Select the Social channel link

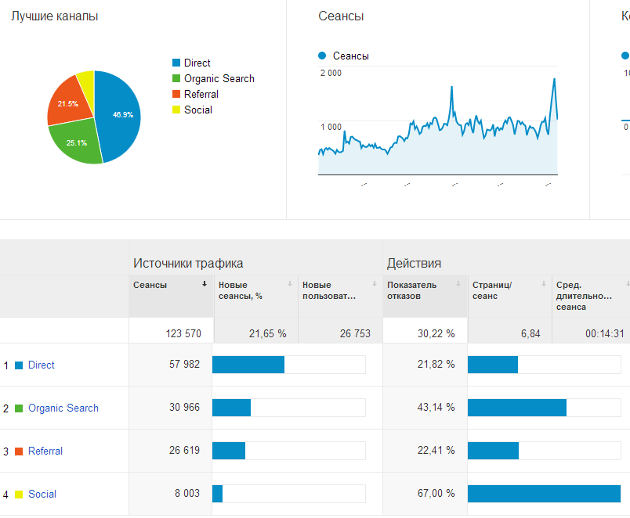[42, 495]
